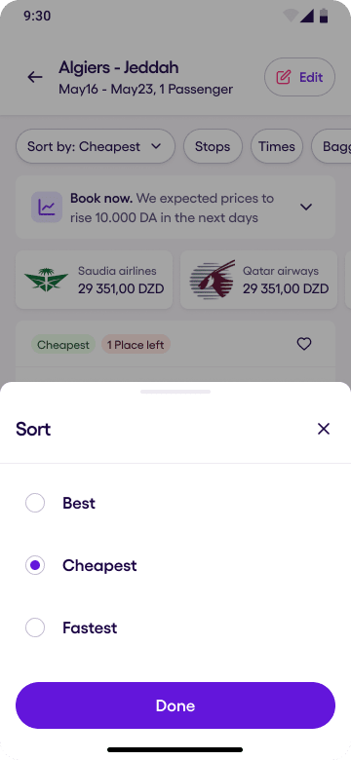Click the price trend chart icon

click(47, 208)
